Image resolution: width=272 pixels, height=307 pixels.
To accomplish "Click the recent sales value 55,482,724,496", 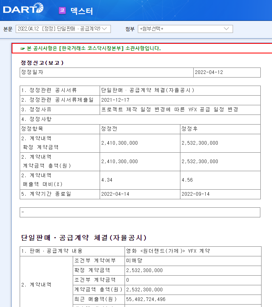I will pyautogui.click(x=146, y=299).
